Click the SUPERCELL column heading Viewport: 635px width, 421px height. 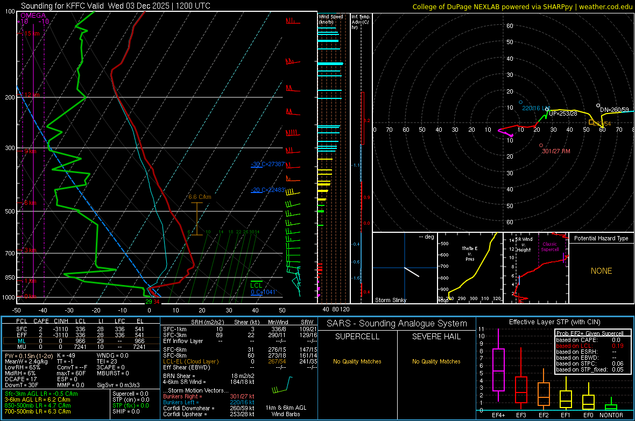tap(357, 337)
